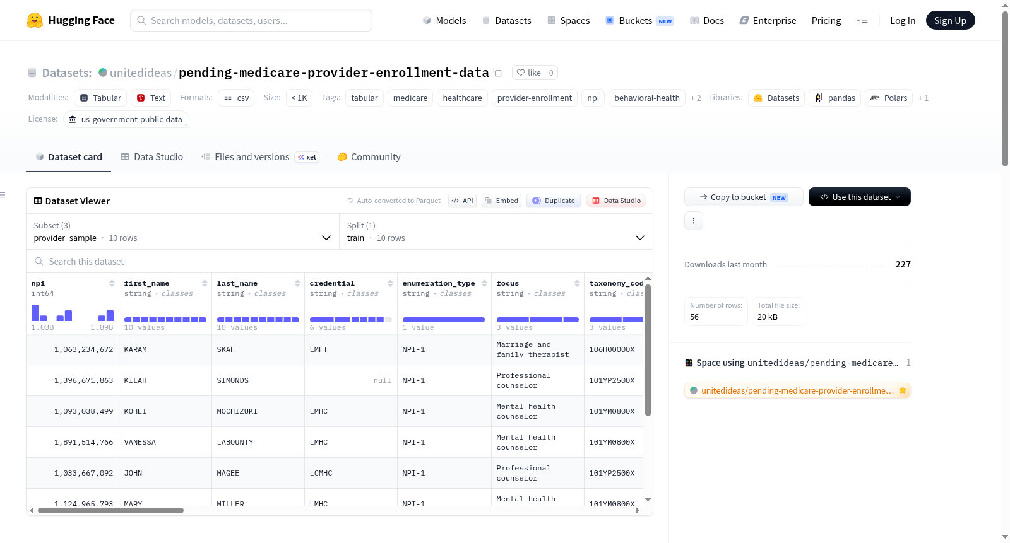Copy dataset name with the copy icon
The height and width of the screenshot is (543, 1010).
click(497, 73)
